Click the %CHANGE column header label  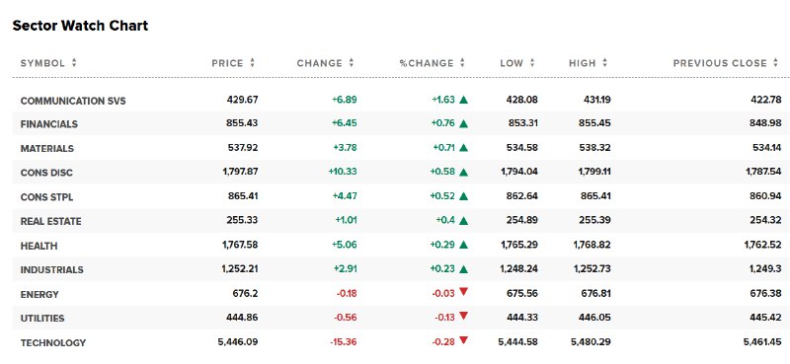coord(427,63)
